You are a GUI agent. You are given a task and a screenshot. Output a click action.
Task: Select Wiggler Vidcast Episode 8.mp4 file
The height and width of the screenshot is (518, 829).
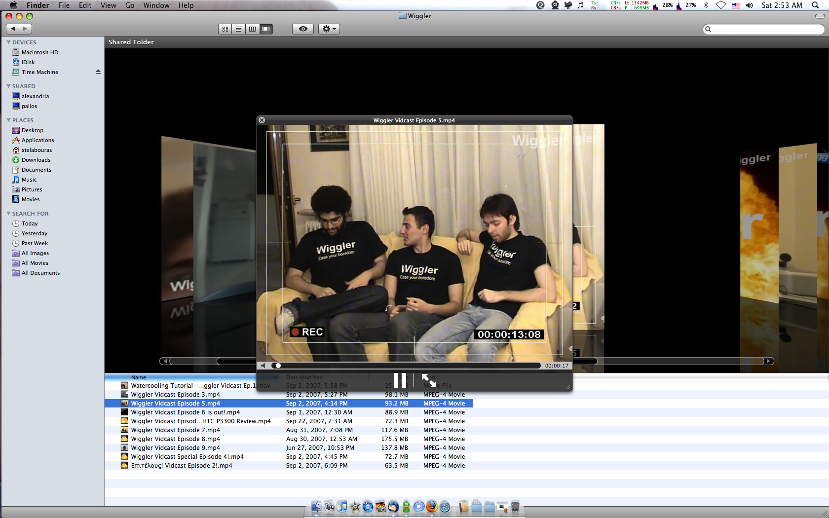175,439
